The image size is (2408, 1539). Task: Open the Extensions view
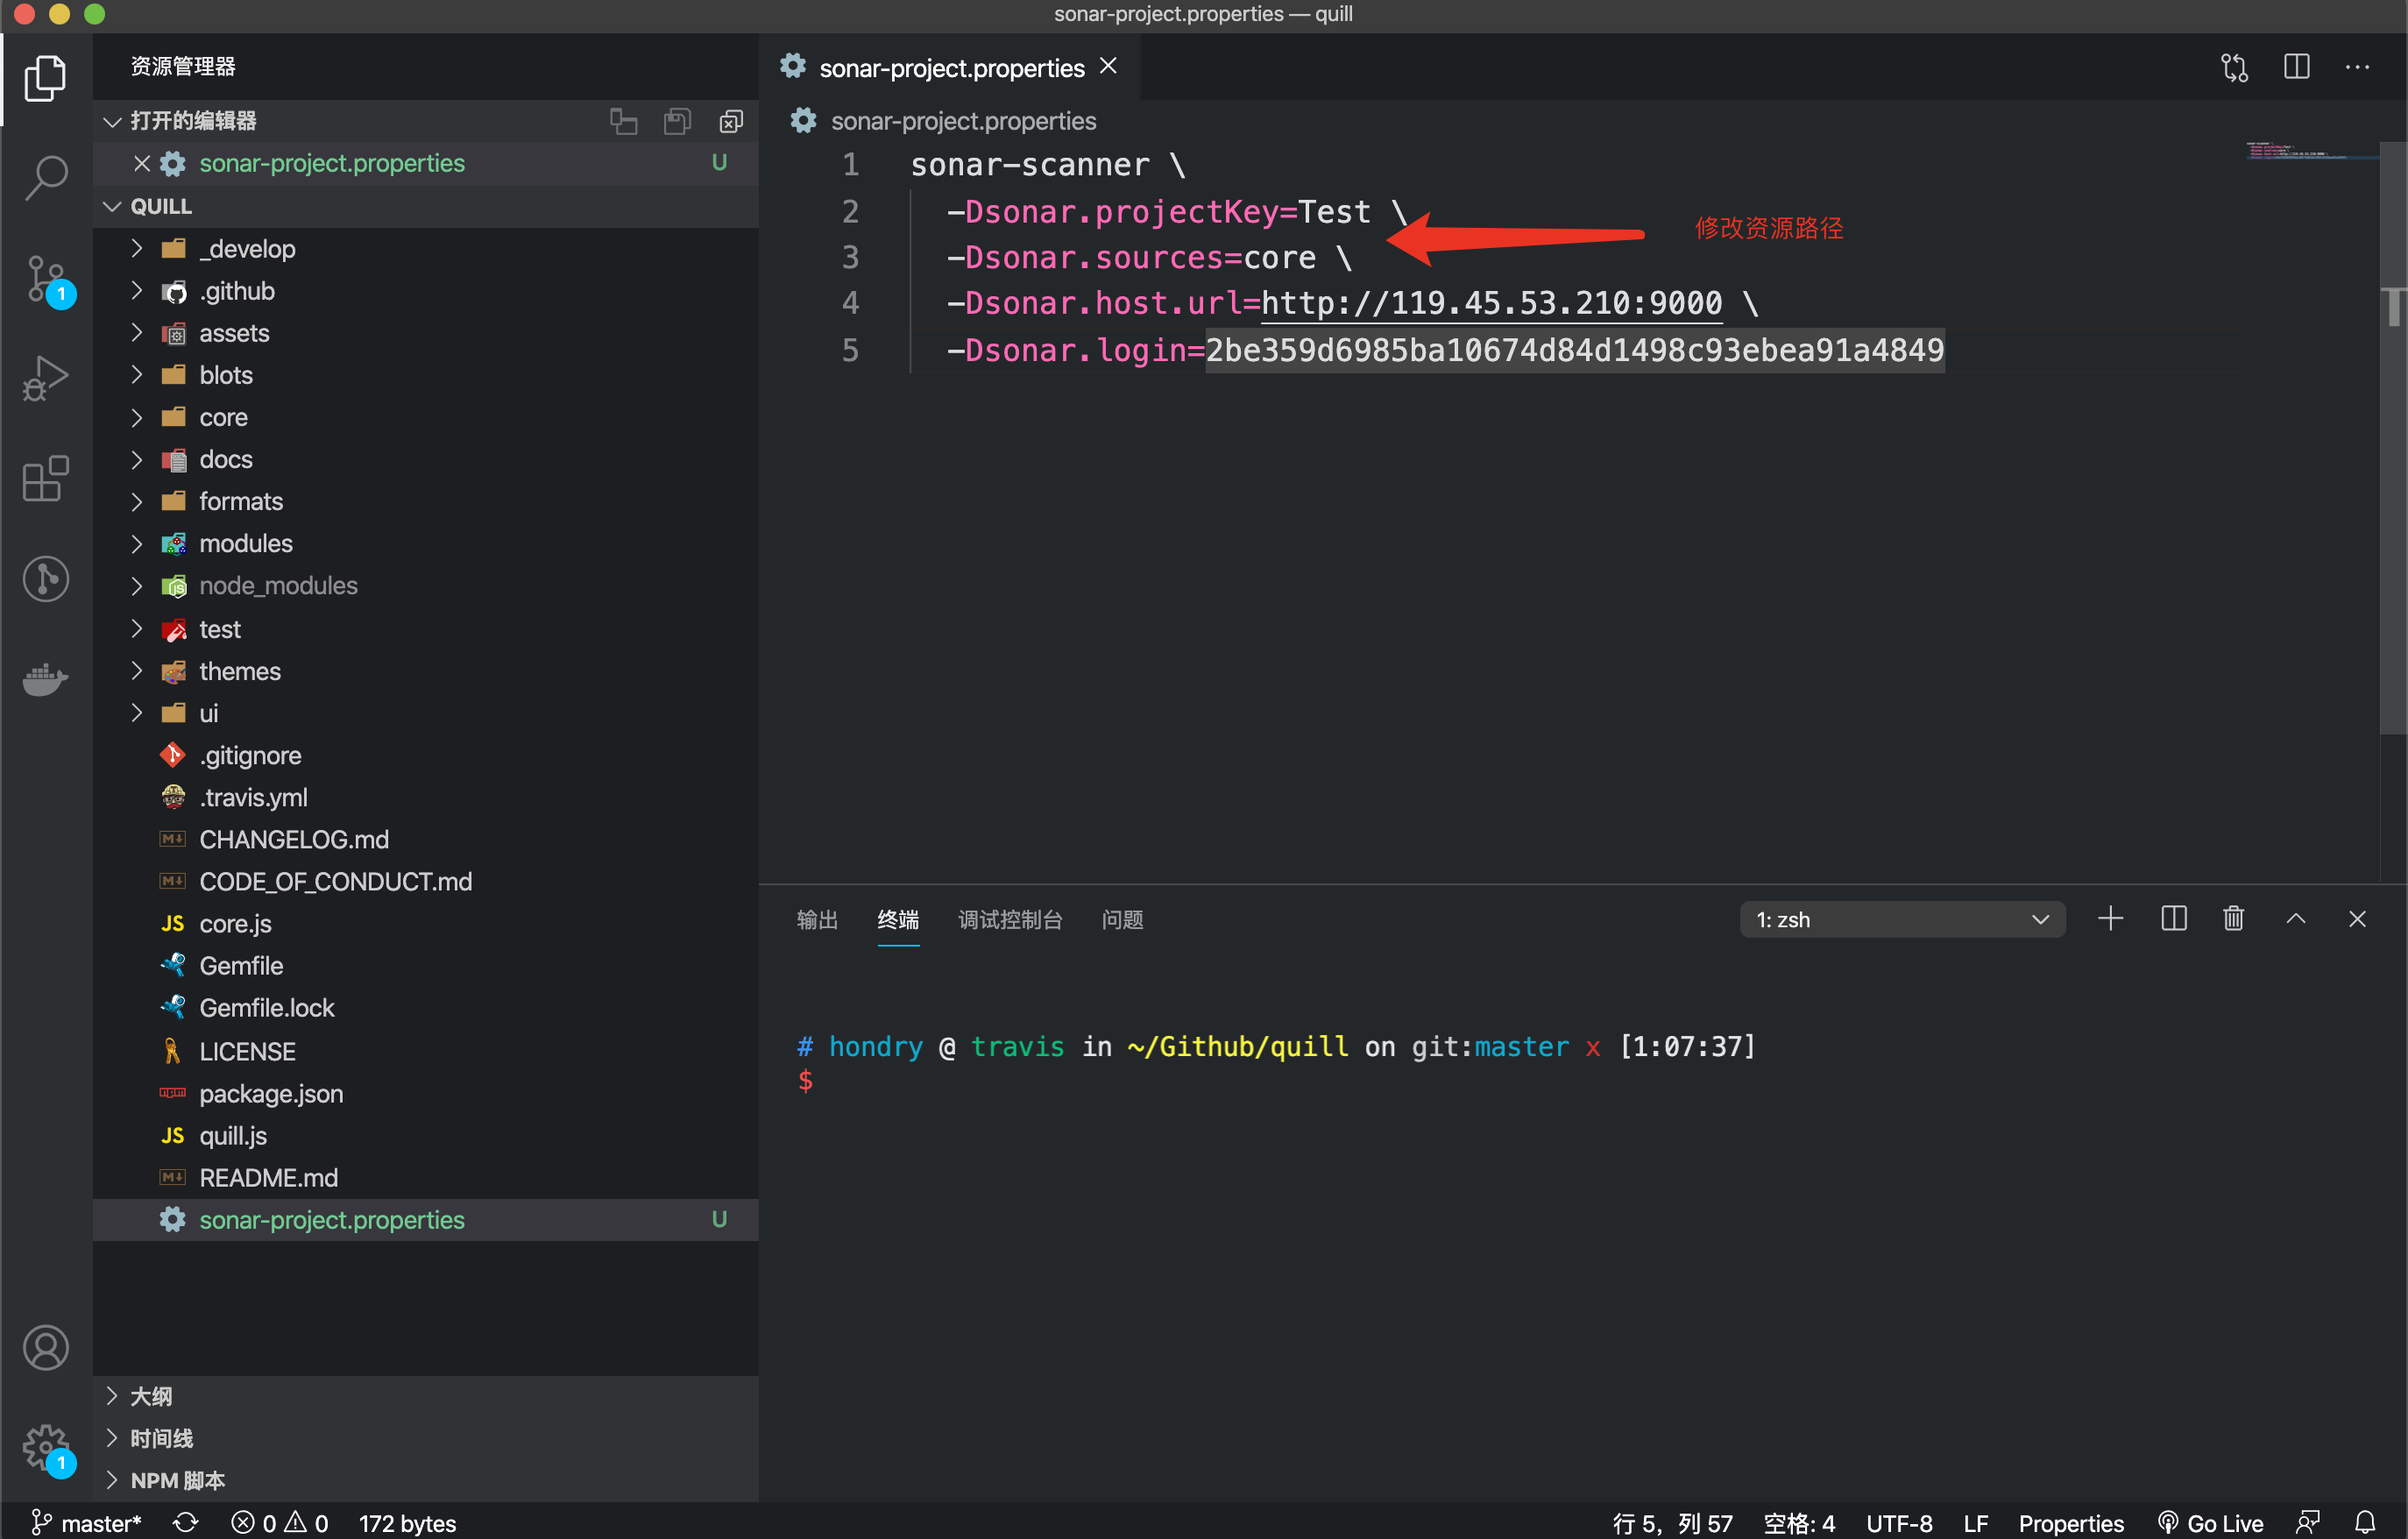pos(45,479)
